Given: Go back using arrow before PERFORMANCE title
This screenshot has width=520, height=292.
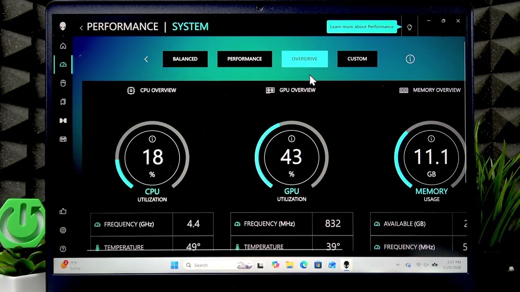Looking at the screenshot, I should [x=81, y=28].
